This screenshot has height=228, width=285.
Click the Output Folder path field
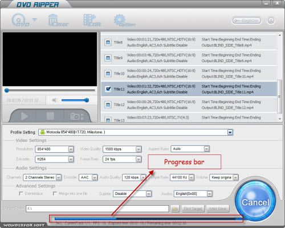97,209
